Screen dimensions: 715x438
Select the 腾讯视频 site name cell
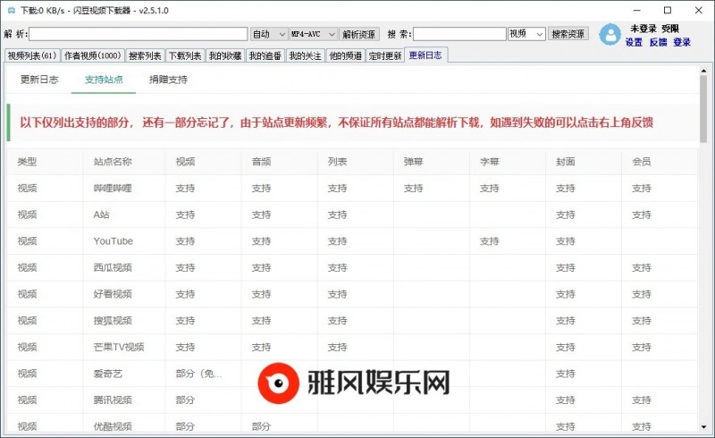[x=124, y=400]
